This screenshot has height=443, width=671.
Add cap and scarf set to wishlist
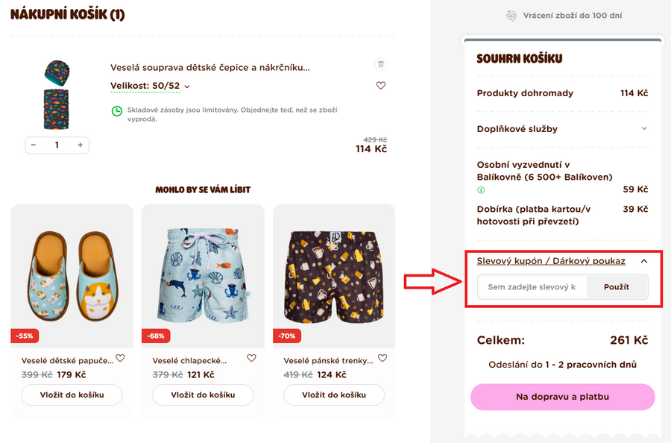381,86
